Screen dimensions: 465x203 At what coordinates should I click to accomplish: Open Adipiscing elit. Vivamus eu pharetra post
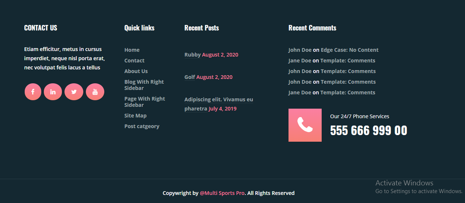[218, 104]
